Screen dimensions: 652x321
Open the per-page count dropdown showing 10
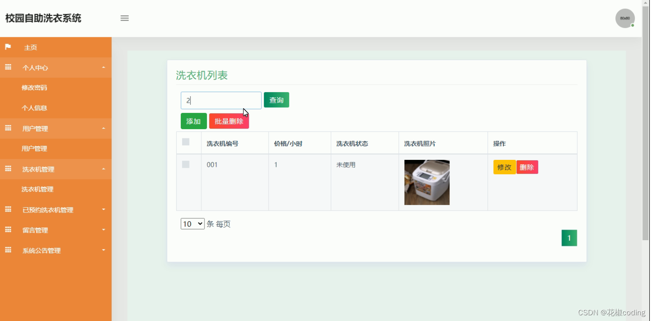[192, 224]
